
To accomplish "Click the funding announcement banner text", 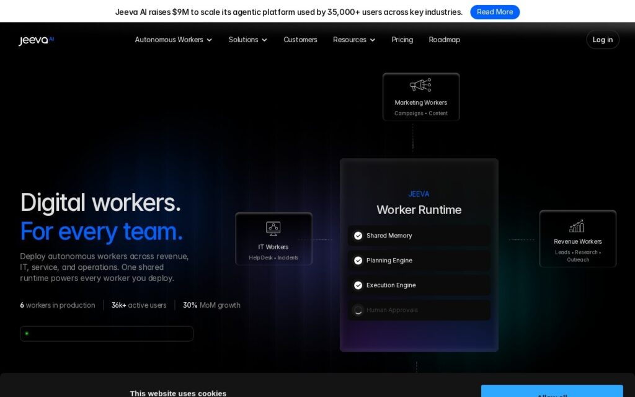I will coord(289,12).
